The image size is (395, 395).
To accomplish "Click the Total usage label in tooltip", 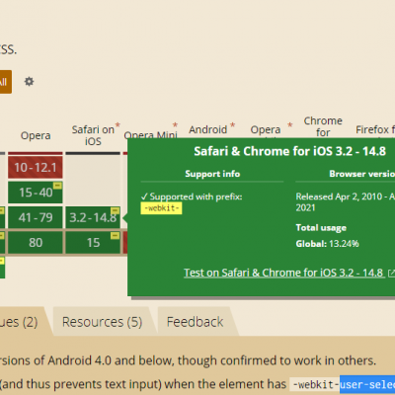I will click(x=321, y=228).
